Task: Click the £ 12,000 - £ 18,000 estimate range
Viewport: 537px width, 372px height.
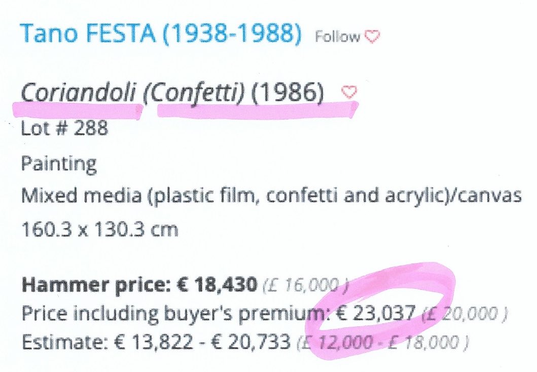Action: click(382, 343)
